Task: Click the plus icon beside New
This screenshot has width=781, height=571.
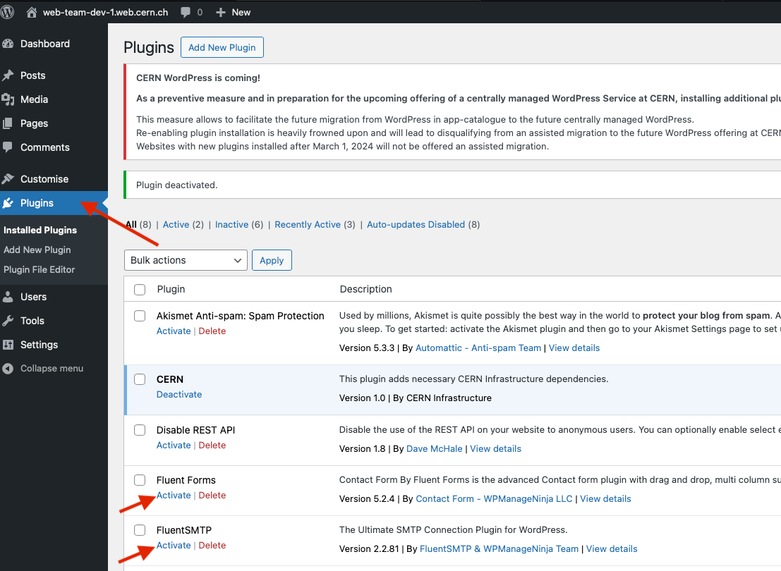Action: coord(221,13)
